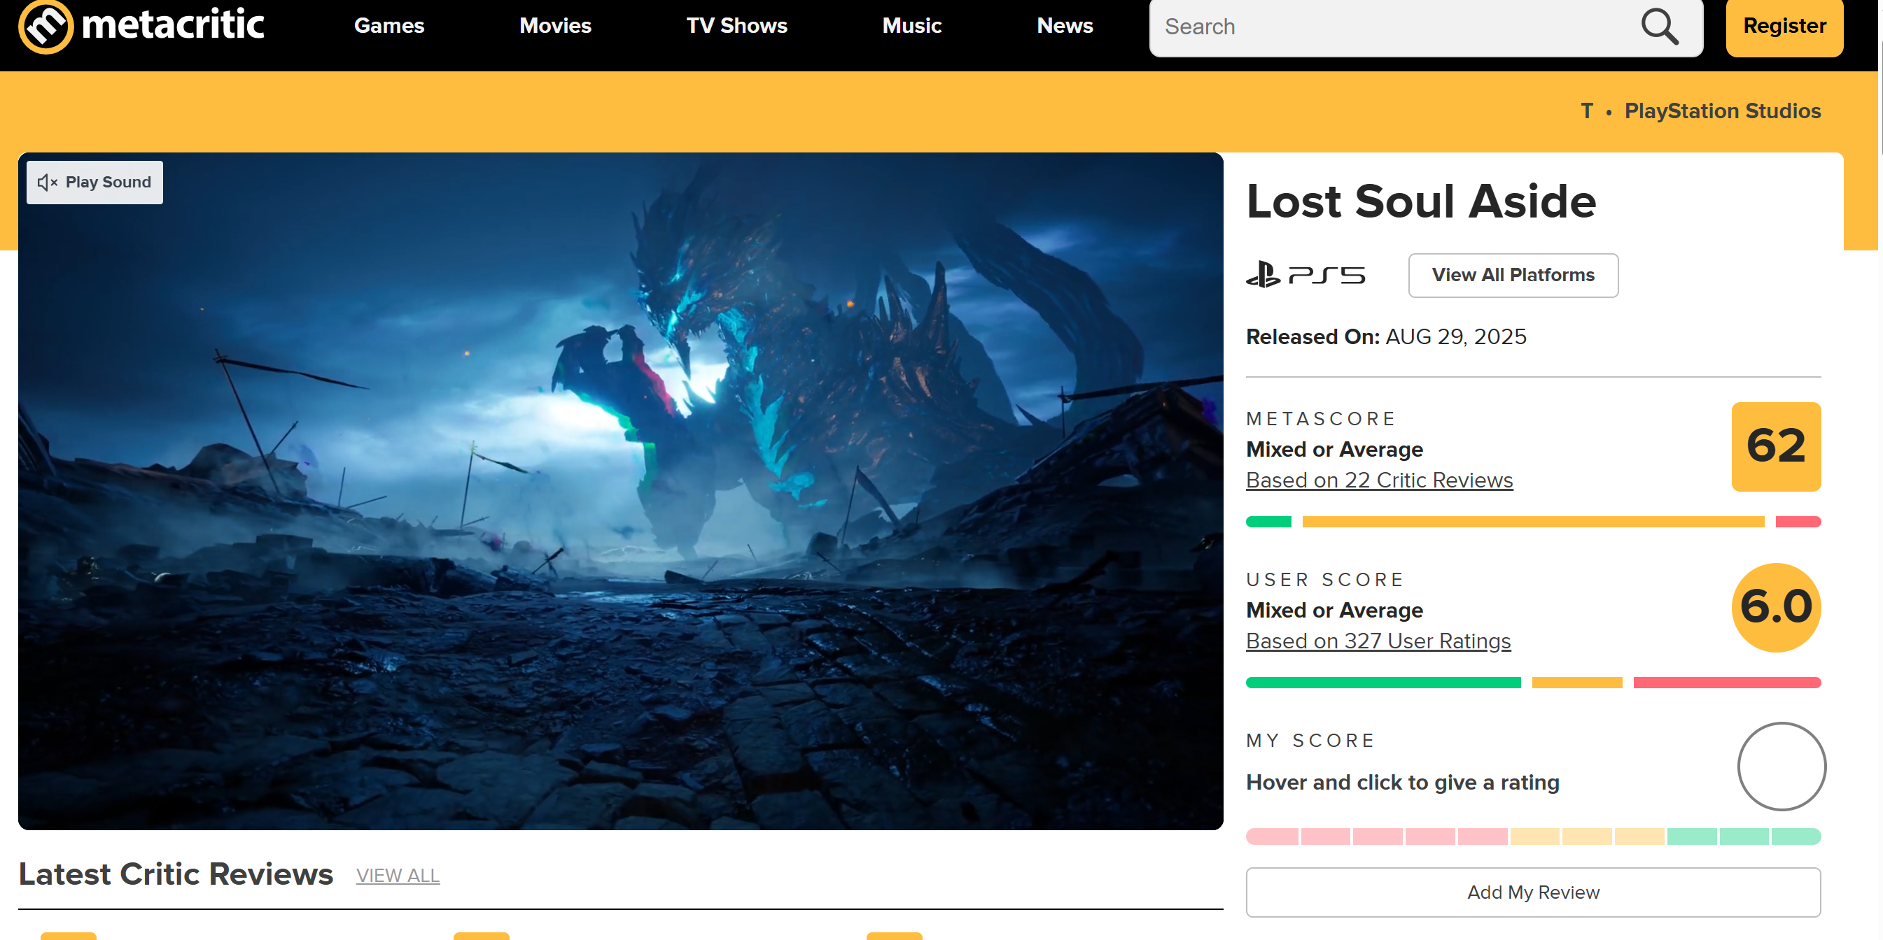Screen dimensions: 1883x940
Task: Open Based on 22 Critic Reviews link
Action: tap(1378, 480)
